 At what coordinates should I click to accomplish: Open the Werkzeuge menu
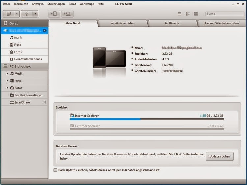pyautogui.click(x=87, y=4)
